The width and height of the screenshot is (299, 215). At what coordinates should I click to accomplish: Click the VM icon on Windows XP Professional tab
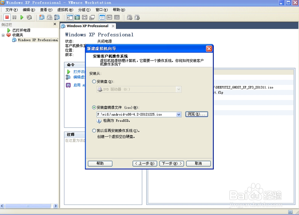coord(63,26)
